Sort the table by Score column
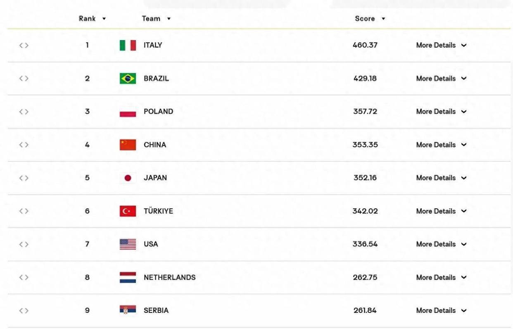513x329 pixels. pyautogui.click(x=370, y=19)
